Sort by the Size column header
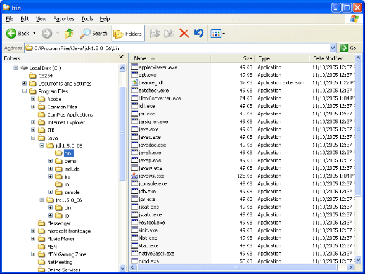Viewport: 365px width, 274px height. coord(233,58)
